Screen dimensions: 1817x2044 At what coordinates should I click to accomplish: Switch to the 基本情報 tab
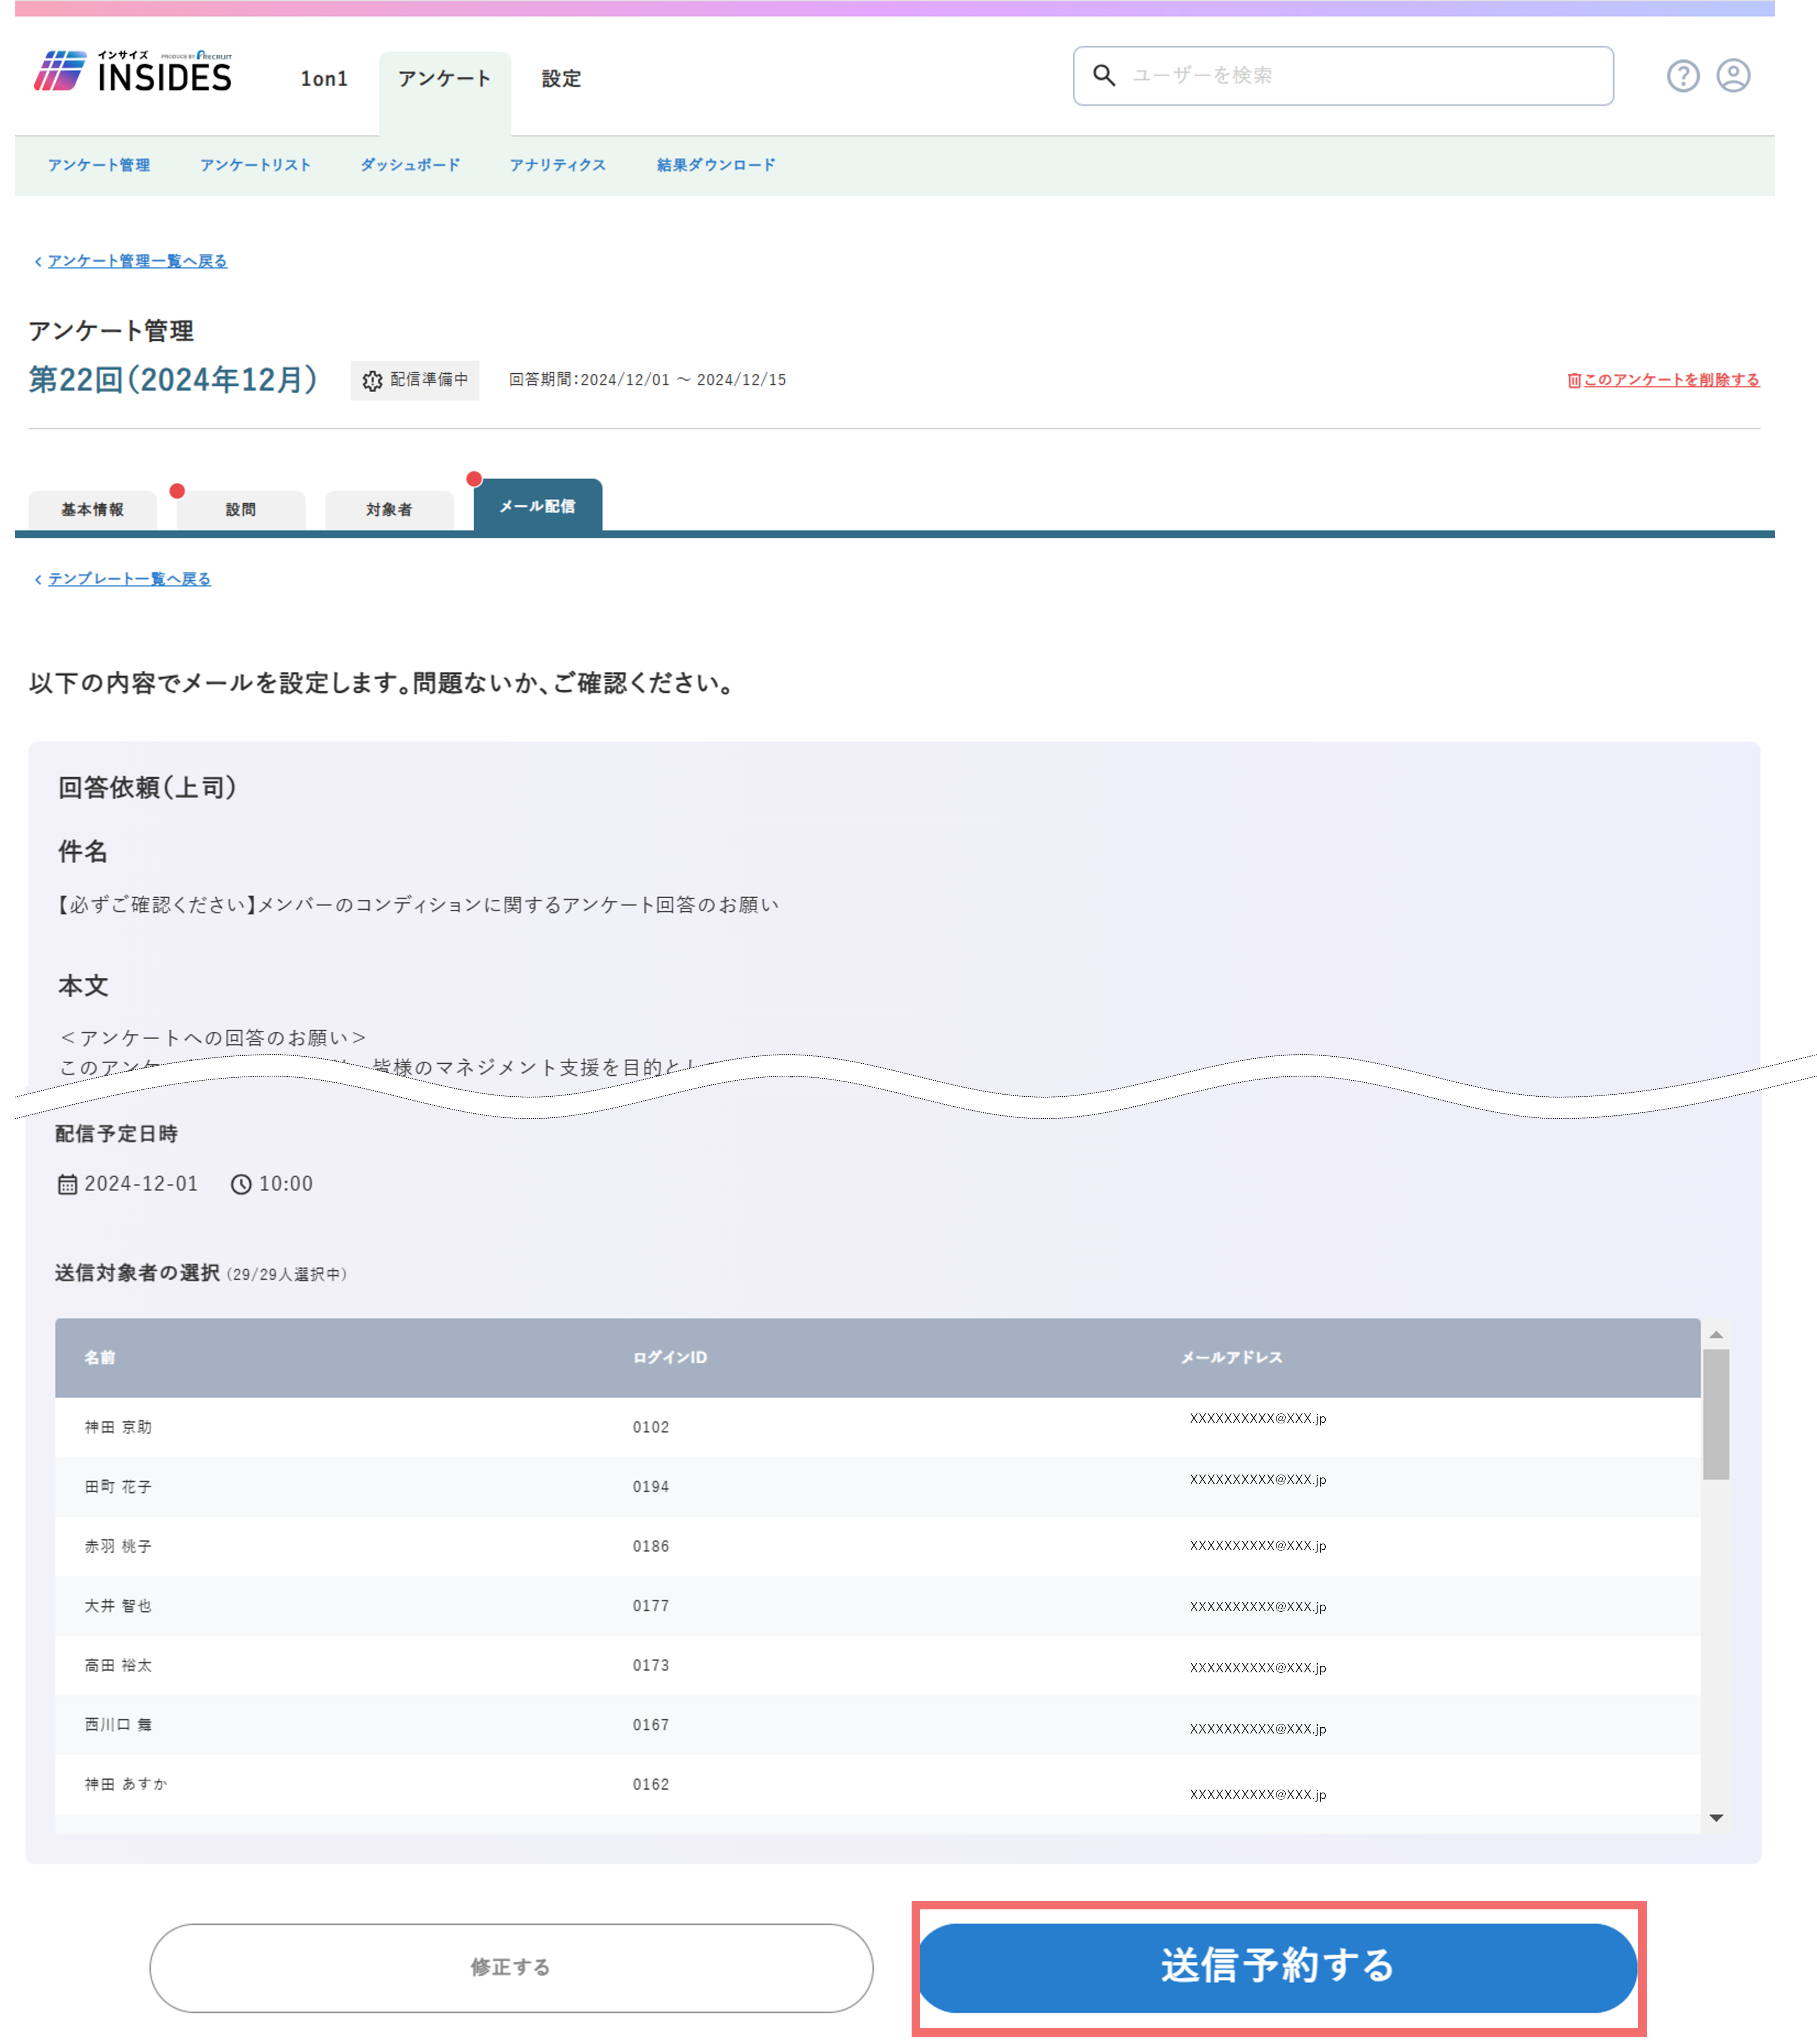(x=92, y=510)
